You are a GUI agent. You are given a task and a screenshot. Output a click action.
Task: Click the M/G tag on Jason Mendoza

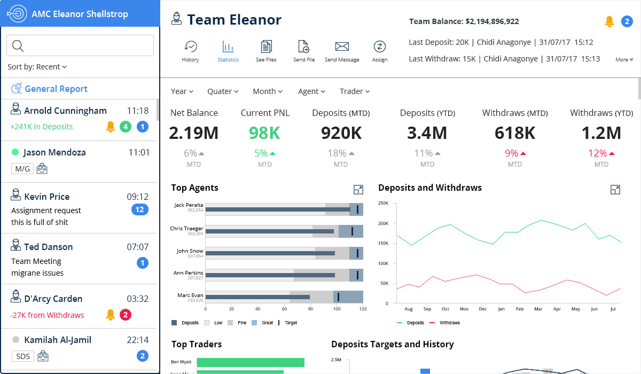click(22, 169)
